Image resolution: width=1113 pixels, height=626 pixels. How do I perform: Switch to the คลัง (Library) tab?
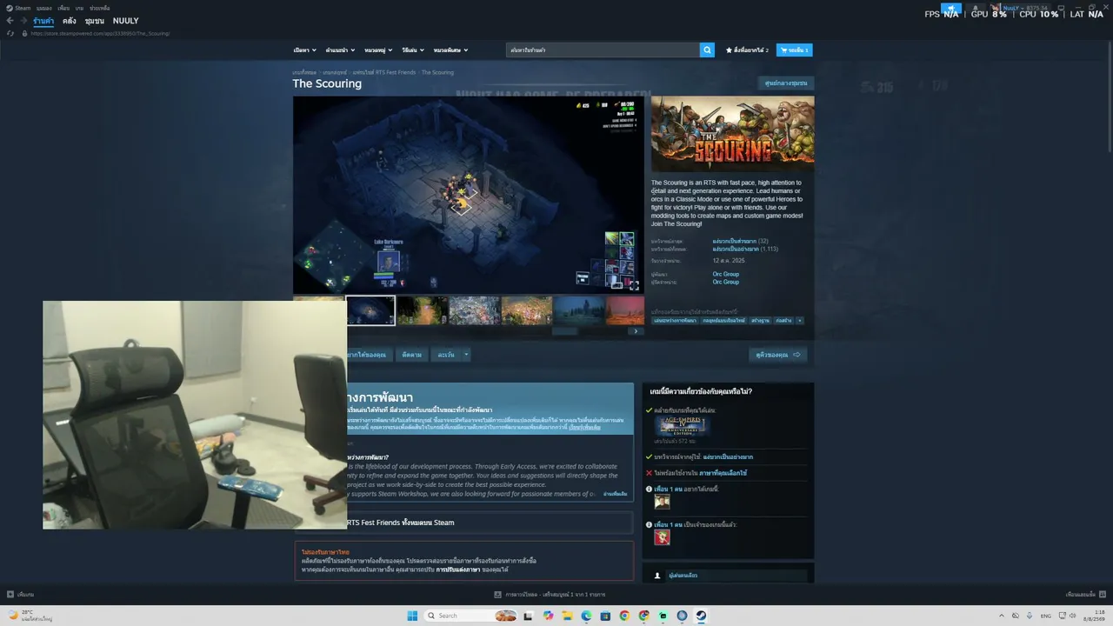tap(70, 21)
